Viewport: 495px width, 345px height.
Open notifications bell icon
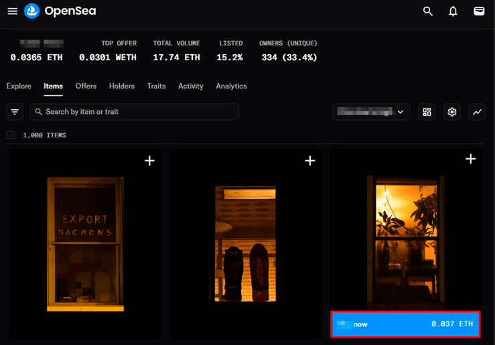(x=453, y=11)
